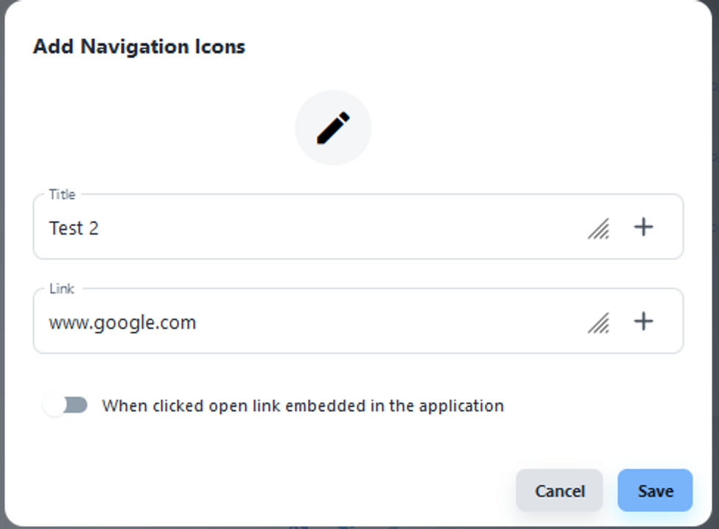Click the www.google.com link text

point(123,323)
